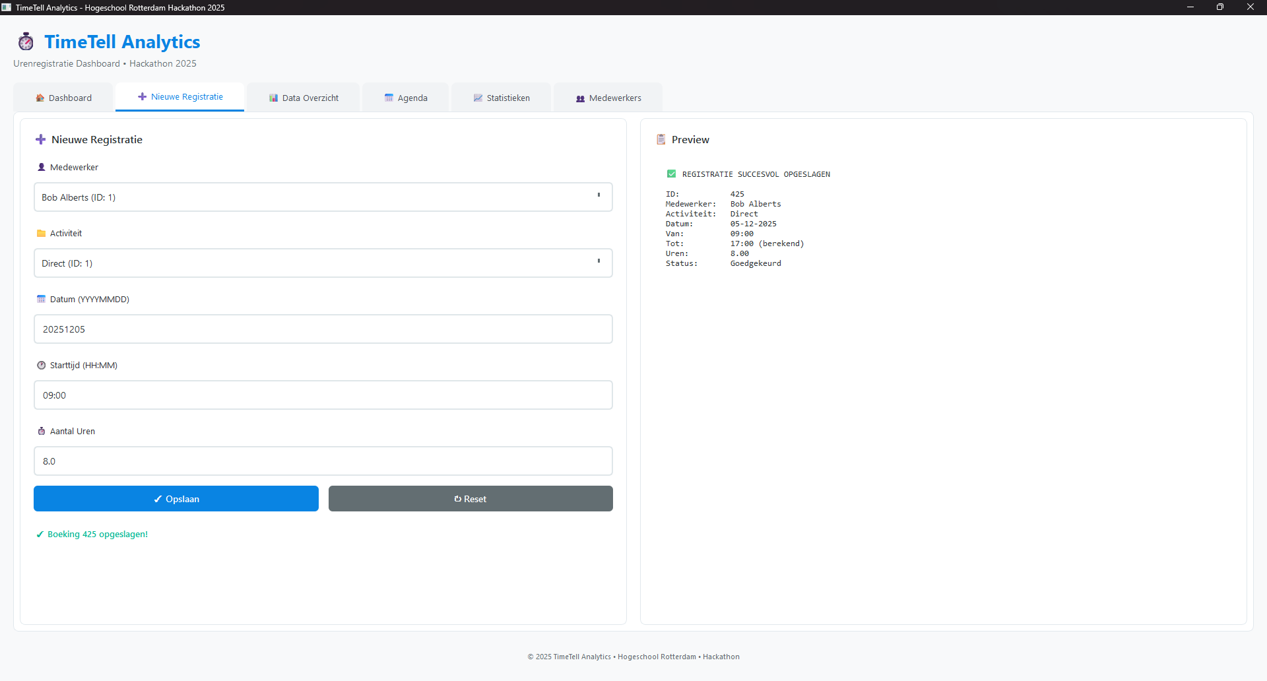Open the Medewerker dropdown showing Bob Alberts
Viewport: 1267px width, 681px height.
323,197
